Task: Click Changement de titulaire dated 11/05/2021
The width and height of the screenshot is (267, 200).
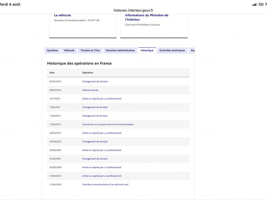Action: [95, 107]
